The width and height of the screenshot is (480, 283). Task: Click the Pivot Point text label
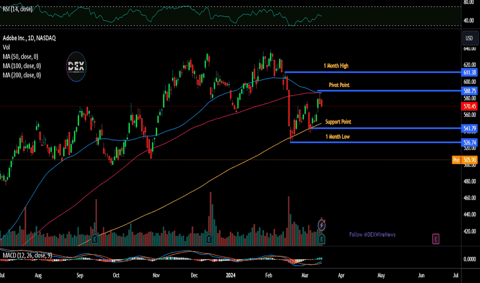(339, 85)
